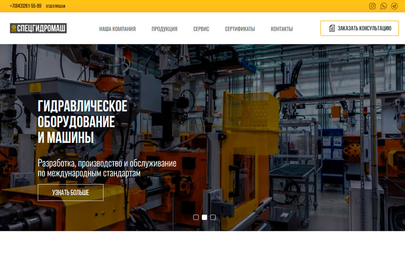Click the ОТДЕЛ ПРОДАЖ label

click(x=56, y=6)
